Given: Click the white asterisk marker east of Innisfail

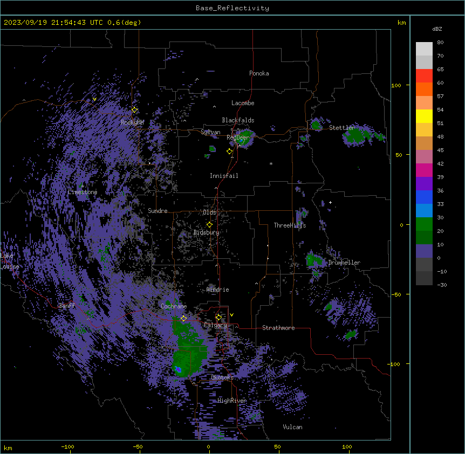Looking at the screenshot, I should [x=271, y=163].
